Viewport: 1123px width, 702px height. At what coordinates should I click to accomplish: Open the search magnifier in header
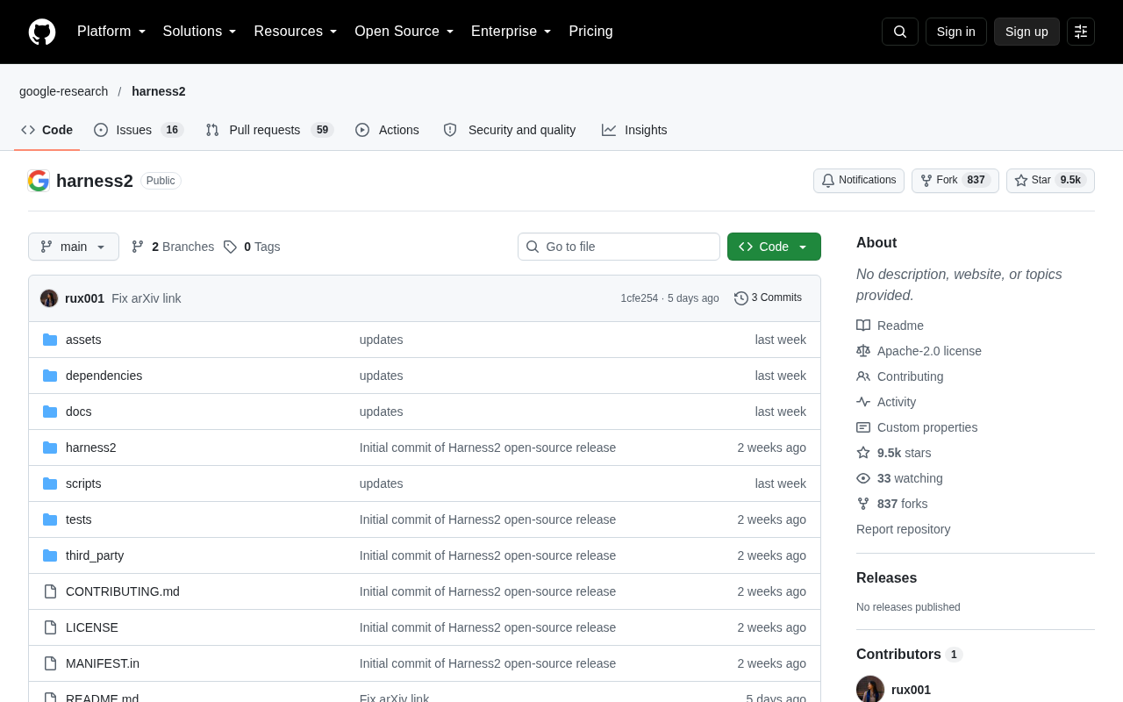(x=900, y=32)
